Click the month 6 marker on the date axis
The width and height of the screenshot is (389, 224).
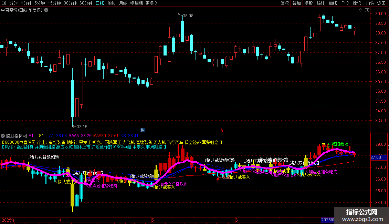click(x=236, y=220)
